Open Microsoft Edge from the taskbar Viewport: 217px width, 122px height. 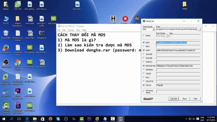coord(27,119)
